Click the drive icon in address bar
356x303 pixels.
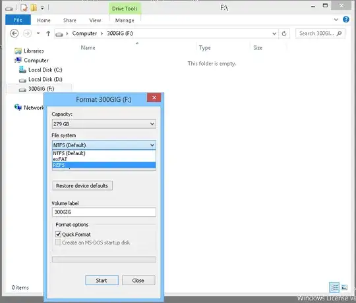click(59, 34)
